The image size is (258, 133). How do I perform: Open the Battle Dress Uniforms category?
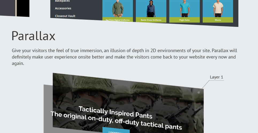151,20
